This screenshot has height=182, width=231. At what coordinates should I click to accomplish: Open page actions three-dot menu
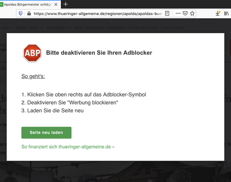pyautogui.click(x=178, y=14)
